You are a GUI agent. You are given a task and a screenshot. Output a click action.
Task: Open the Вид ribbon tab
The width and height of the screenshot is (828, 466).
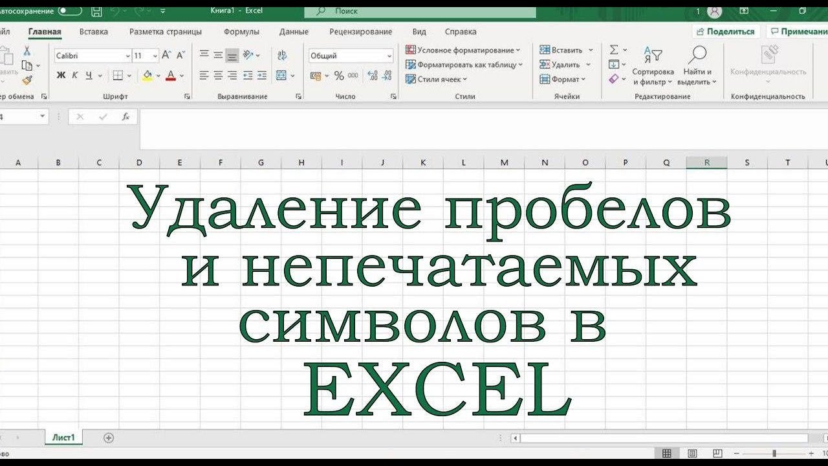pos(419,32)
